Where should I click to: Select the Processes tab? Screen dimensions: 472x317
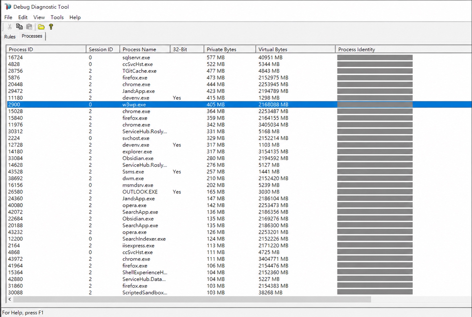click(32, 36)
